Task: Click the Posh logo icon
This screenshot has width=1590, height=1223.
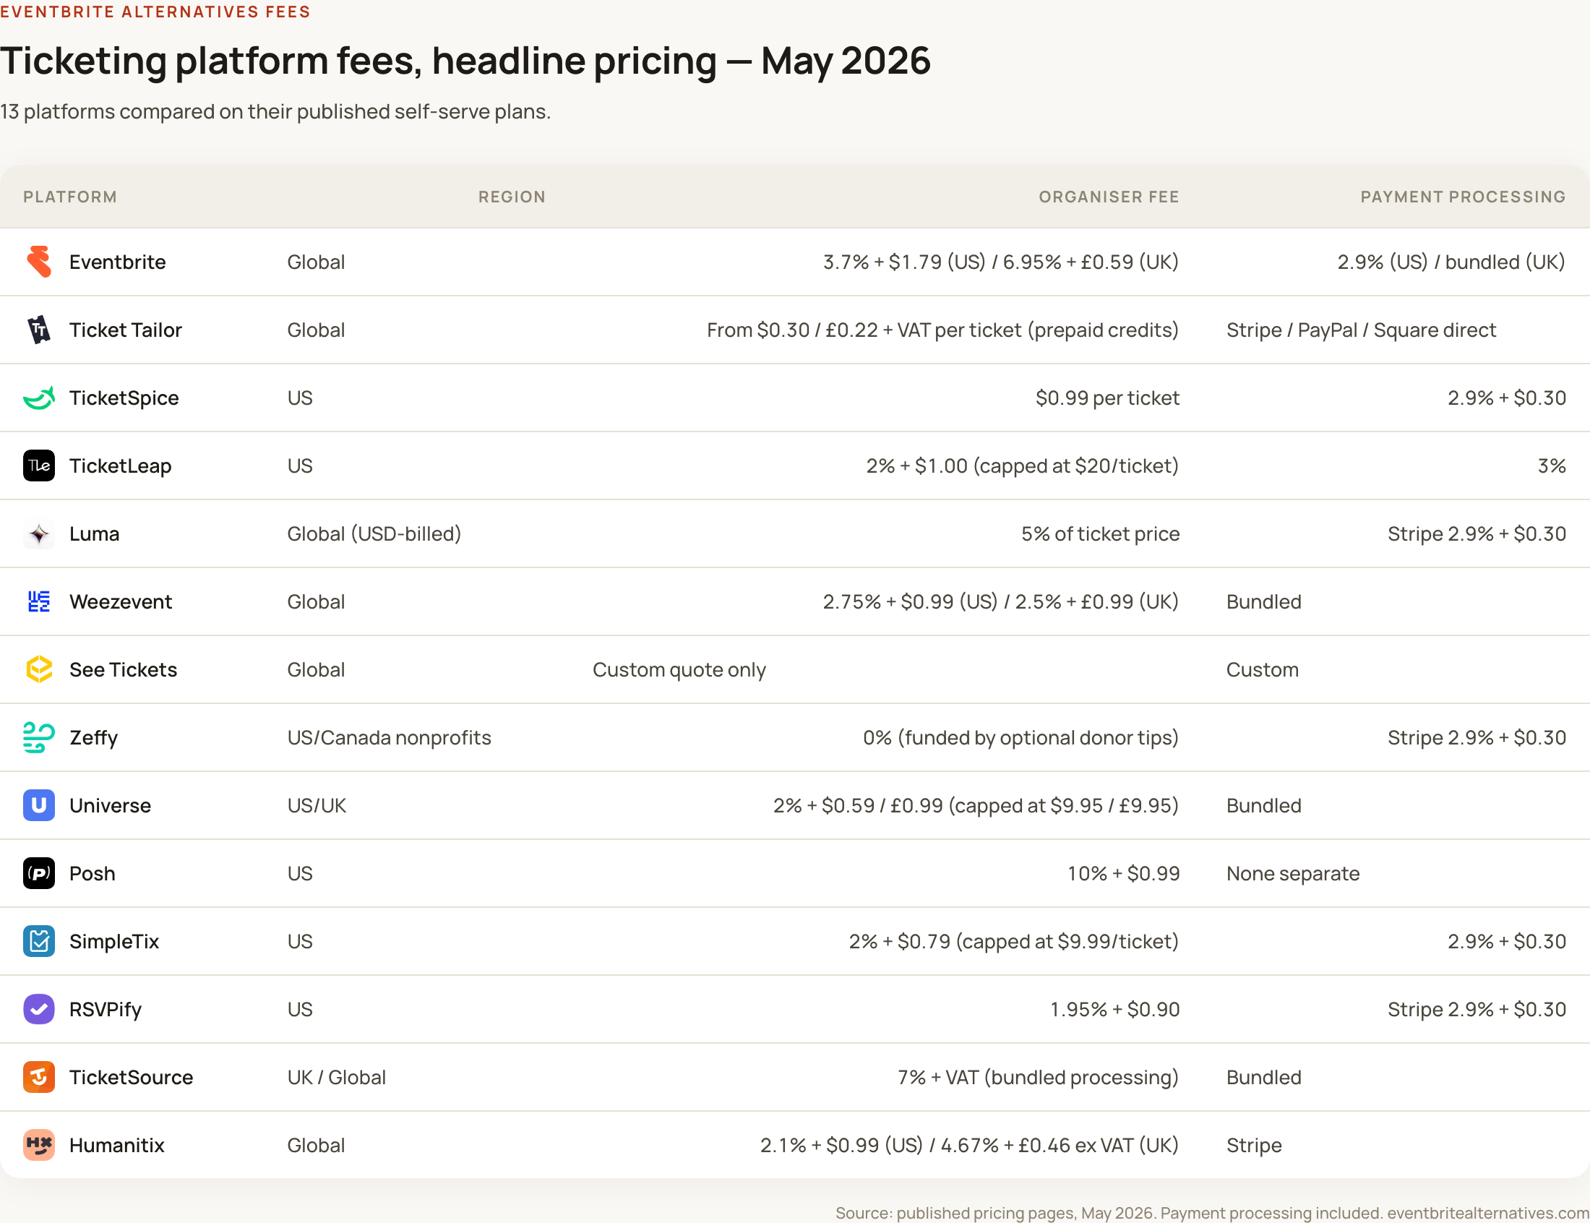Action: tap(39, 874)
